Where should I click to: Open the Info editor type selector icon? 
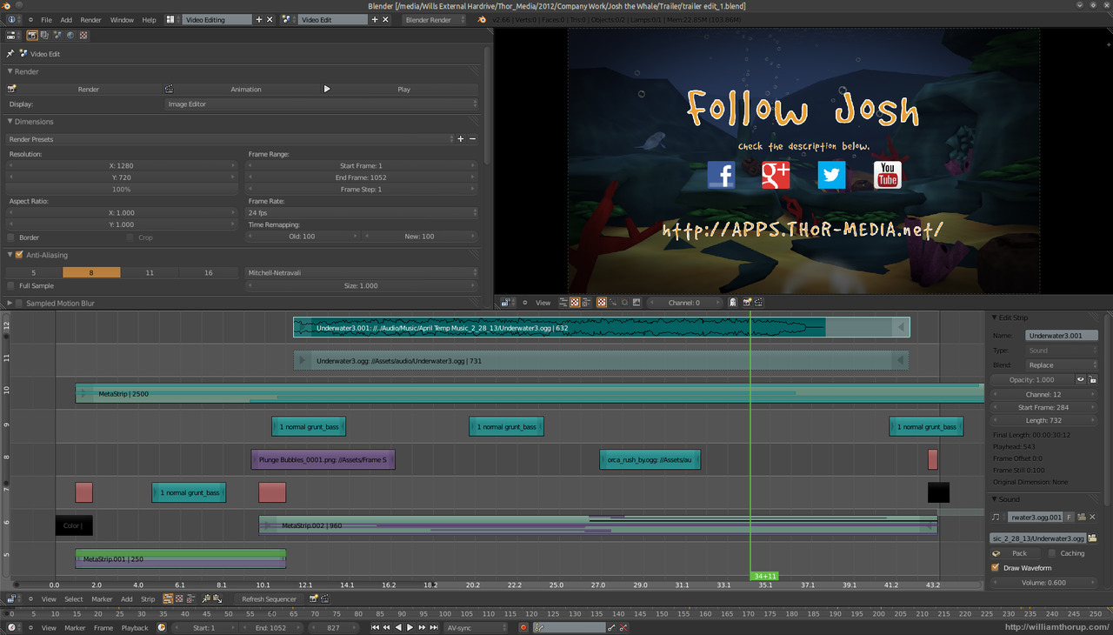[x=12, y=19]
